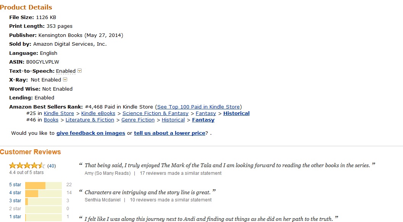Screen dimensions: 403x222
Task: Expand the X-Ray info arrow
Action: 65,80
